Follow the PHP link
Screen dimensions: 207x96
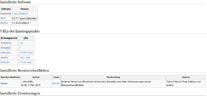click(x=3, y=18)
